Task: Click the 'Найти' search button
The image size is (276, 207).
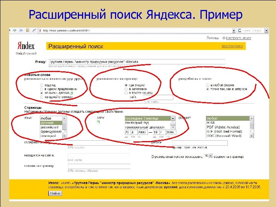Action: click(x=55, y=193)
